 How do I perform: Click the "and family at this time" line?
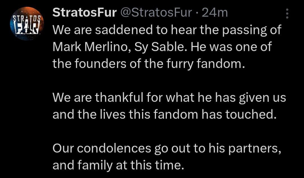pos(116,165)
